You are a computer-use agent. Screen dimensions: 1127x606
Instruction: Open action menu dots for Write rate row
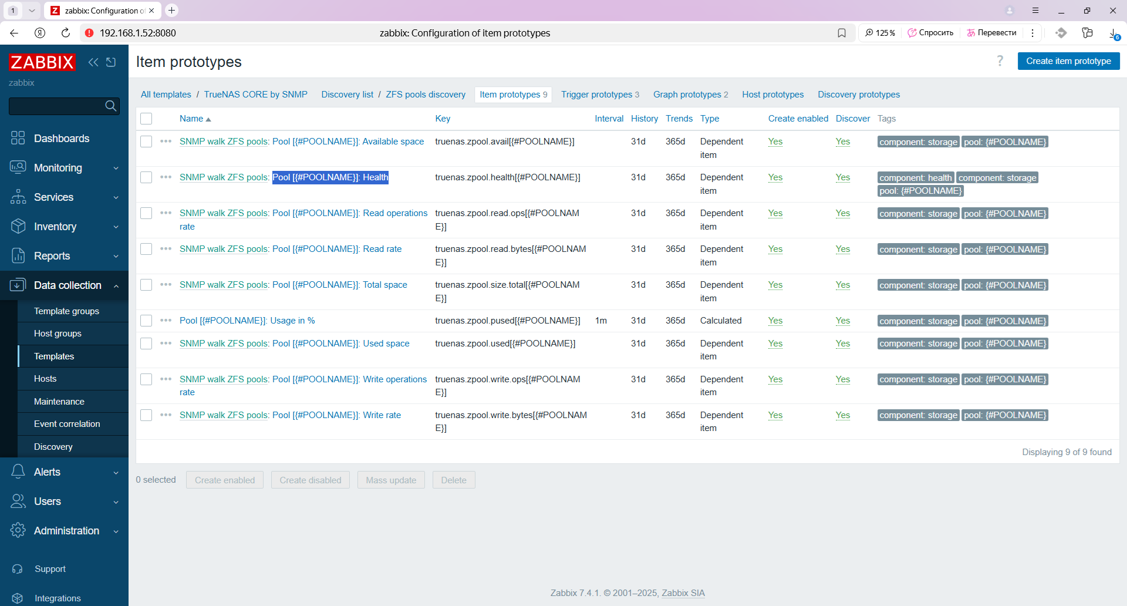pyautogui.click(x=166, y=415)
